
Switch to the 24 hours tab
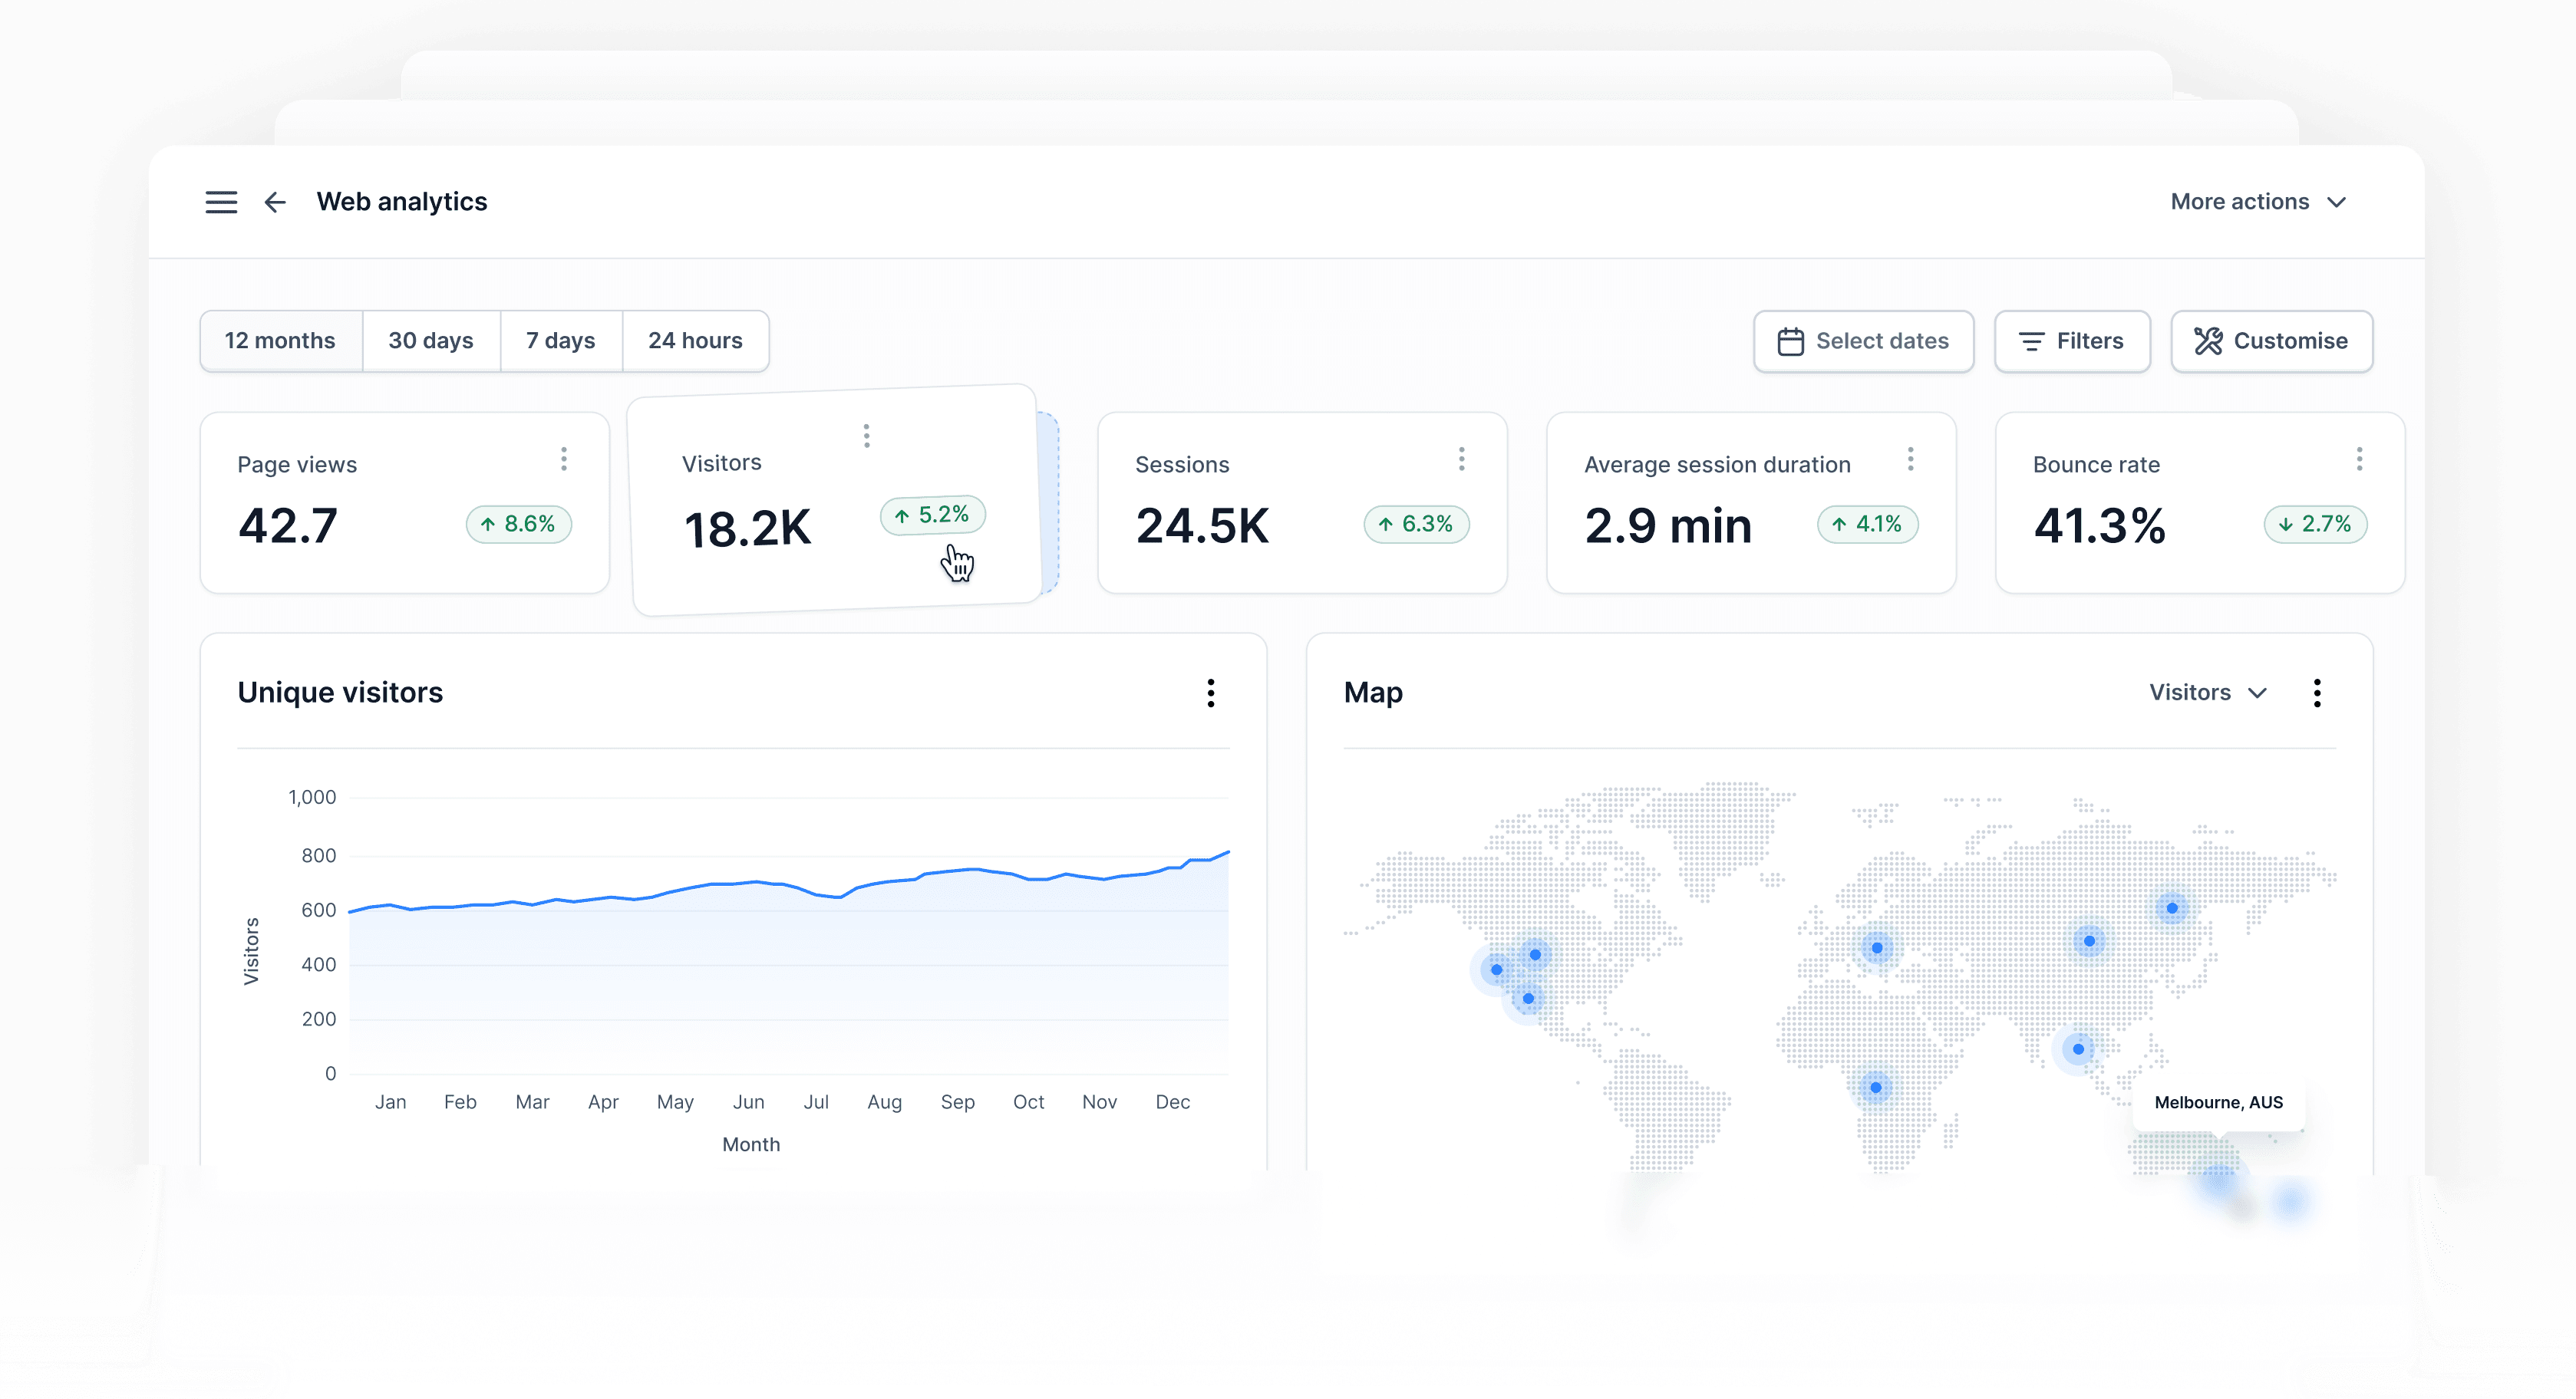pyautogui.click(x=695, y=341)
